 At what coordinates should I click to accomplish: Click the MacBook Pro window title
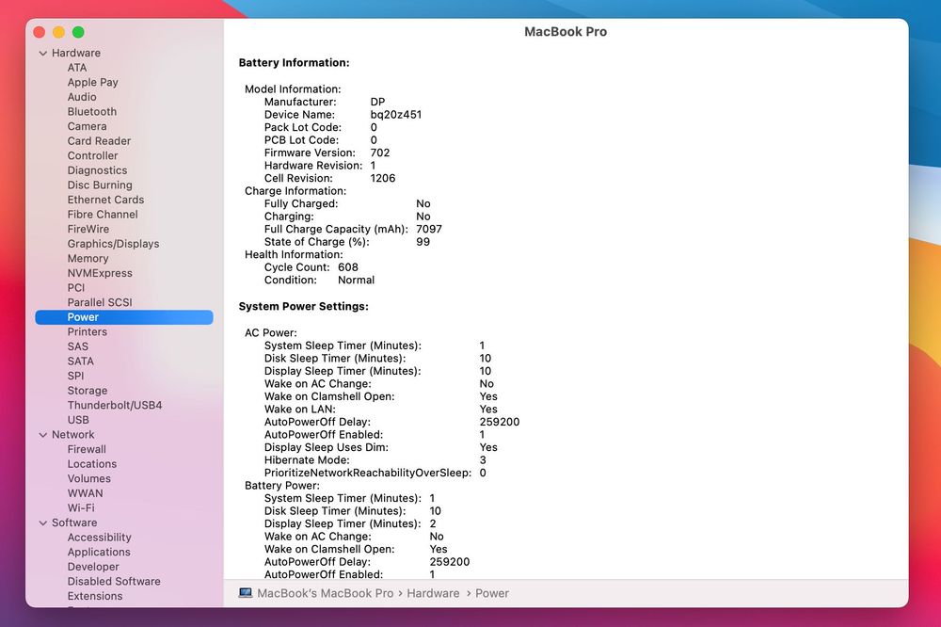pyautogui.click(x=566, y=32)
